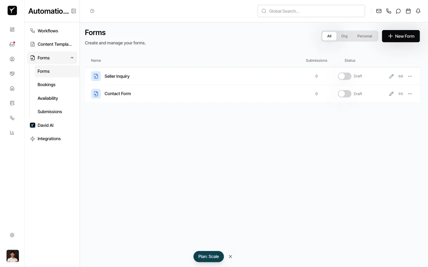Toggle Seller Inquiry out of Draft status

coord(344,76)
